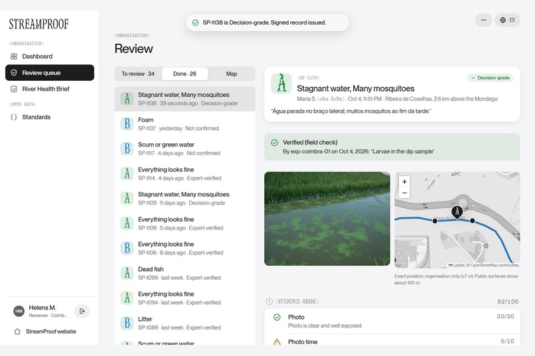Click the Review queue shield icon

pyautogui.click(x=14, y=72)
